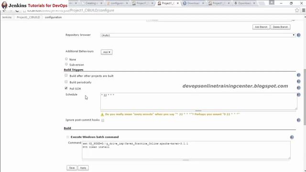The image size is (306, 172).
Task: Bookmark page with star icon
Action: (297, 11)
